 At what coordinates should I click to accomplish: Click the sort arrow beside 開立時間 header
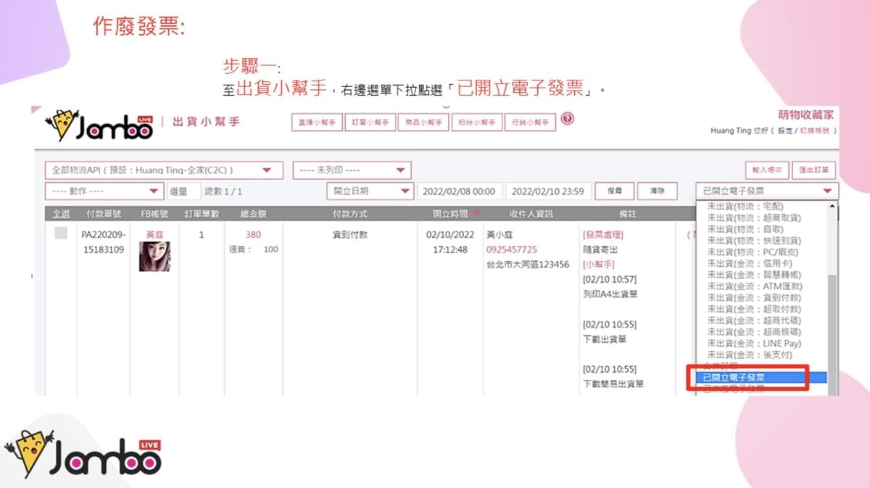pos(476,214)
